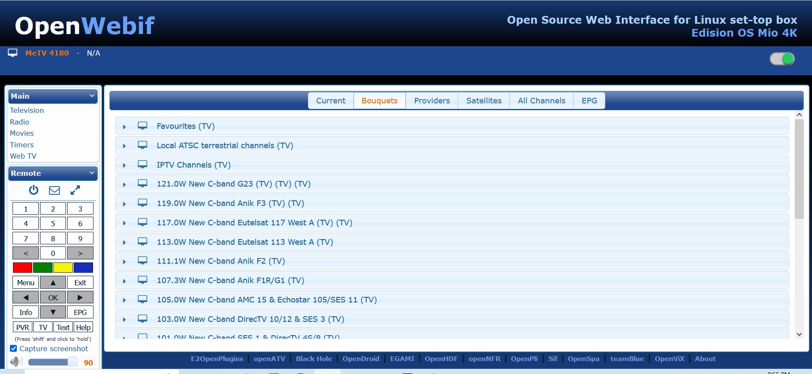
Task: Click the power icon in Remote panel
Action: point(34,190)
